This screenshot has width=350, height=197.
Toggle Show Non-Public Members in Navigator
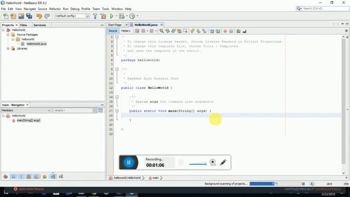28,176
